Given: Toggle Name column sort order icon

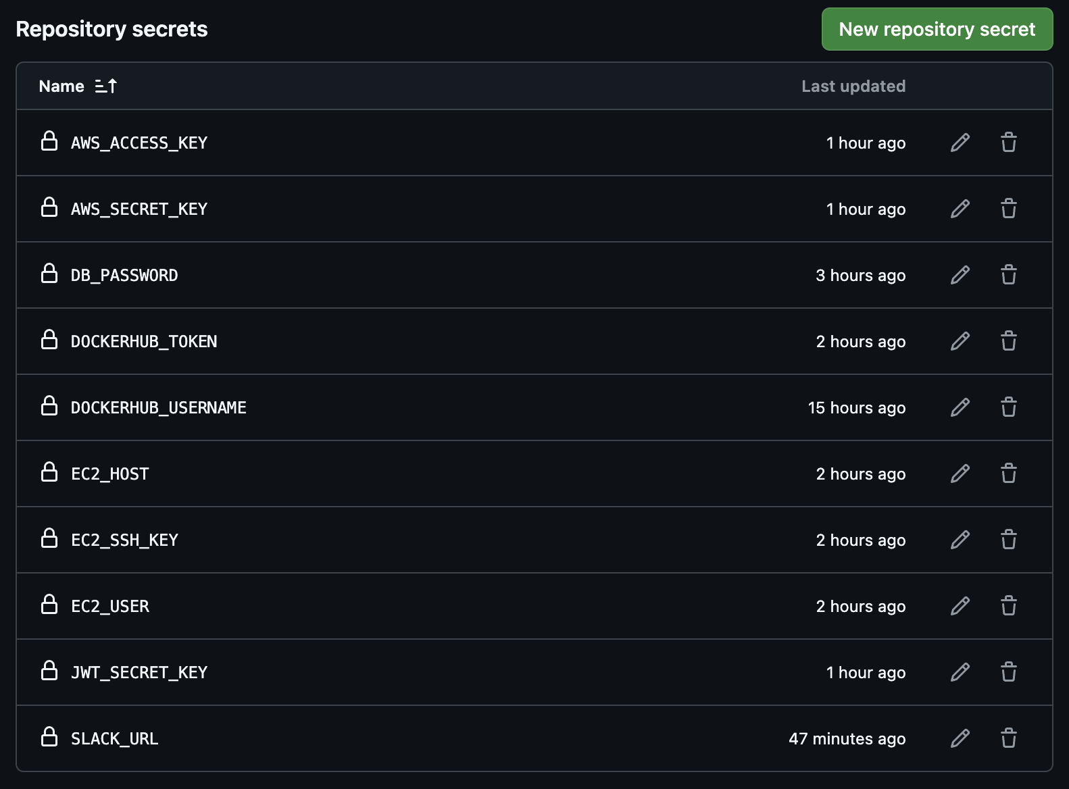Looking at the screenshot, I should [x=106, y=86].
